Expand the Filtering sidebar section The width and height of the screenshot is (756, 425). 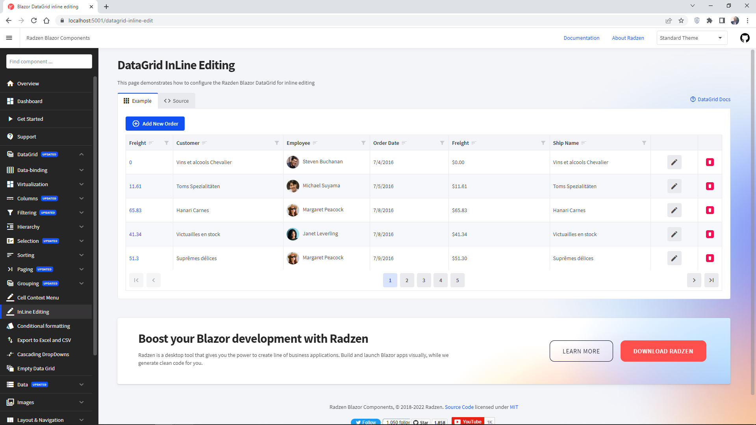click(x=82, y=213)
